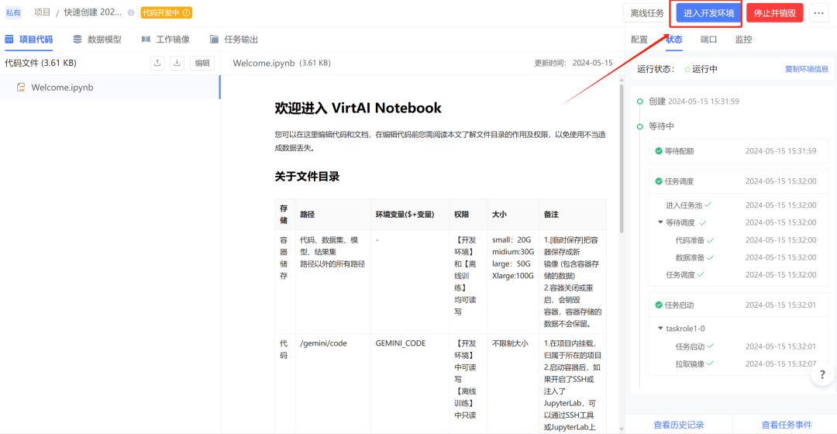
Task: Collapse the 等待调度 step group
Action: 660,222
